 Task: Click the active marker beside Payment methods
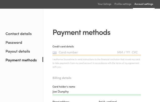43,60
